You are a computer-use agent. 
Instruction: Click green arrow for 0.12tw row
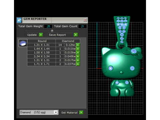78,45
